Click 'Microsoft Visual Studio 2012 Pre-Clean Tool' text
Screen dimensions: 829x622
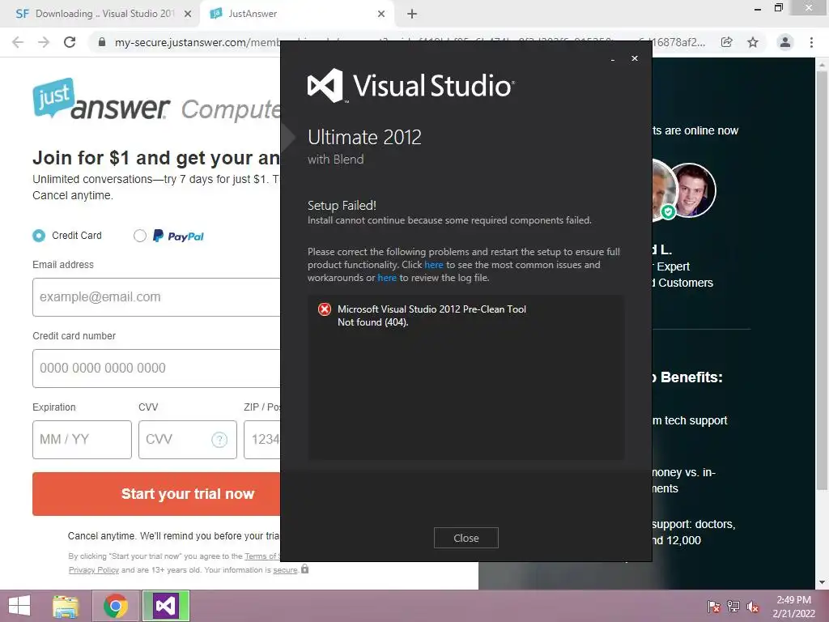coord(432,309)
